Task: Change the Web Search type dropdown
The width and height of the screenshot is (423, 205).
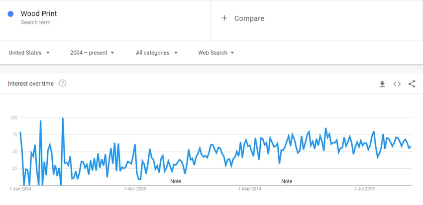Action: pyautogui.click(x=216, y=53)
